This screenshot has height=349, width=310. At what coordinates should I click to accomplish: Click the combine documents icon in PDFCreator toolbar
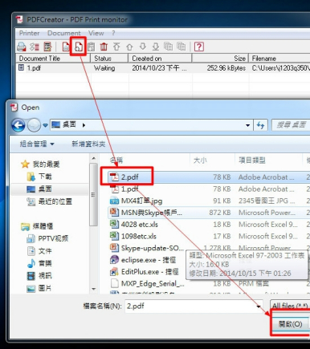click(168, 47)
